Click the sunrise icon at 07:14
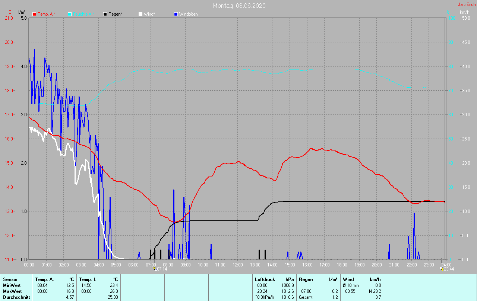477x301 pixels. point(154,268)
